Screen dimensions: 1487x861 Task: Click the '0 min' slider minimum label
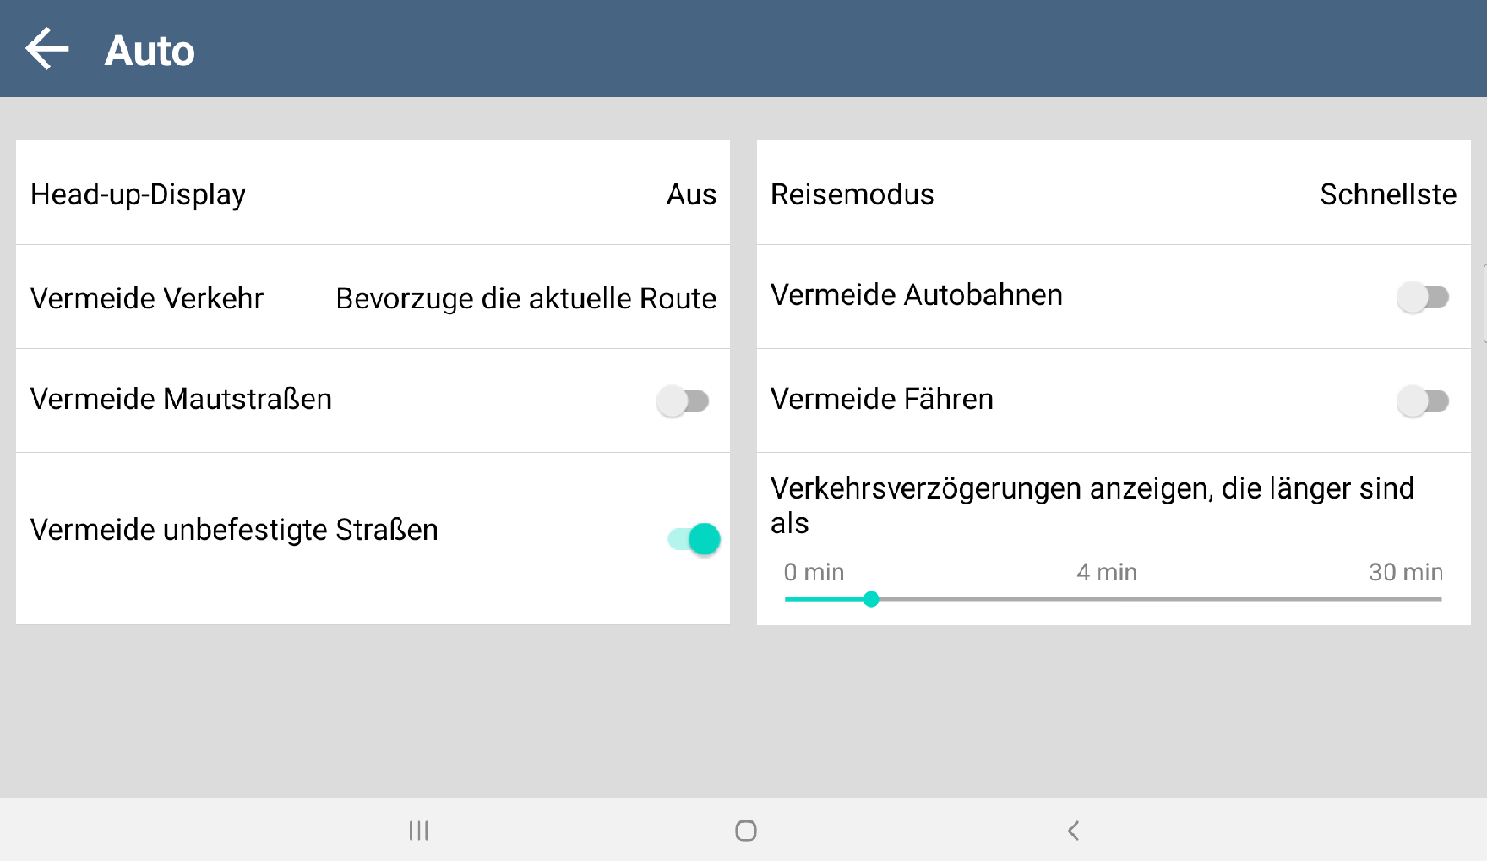pos(814,572)
